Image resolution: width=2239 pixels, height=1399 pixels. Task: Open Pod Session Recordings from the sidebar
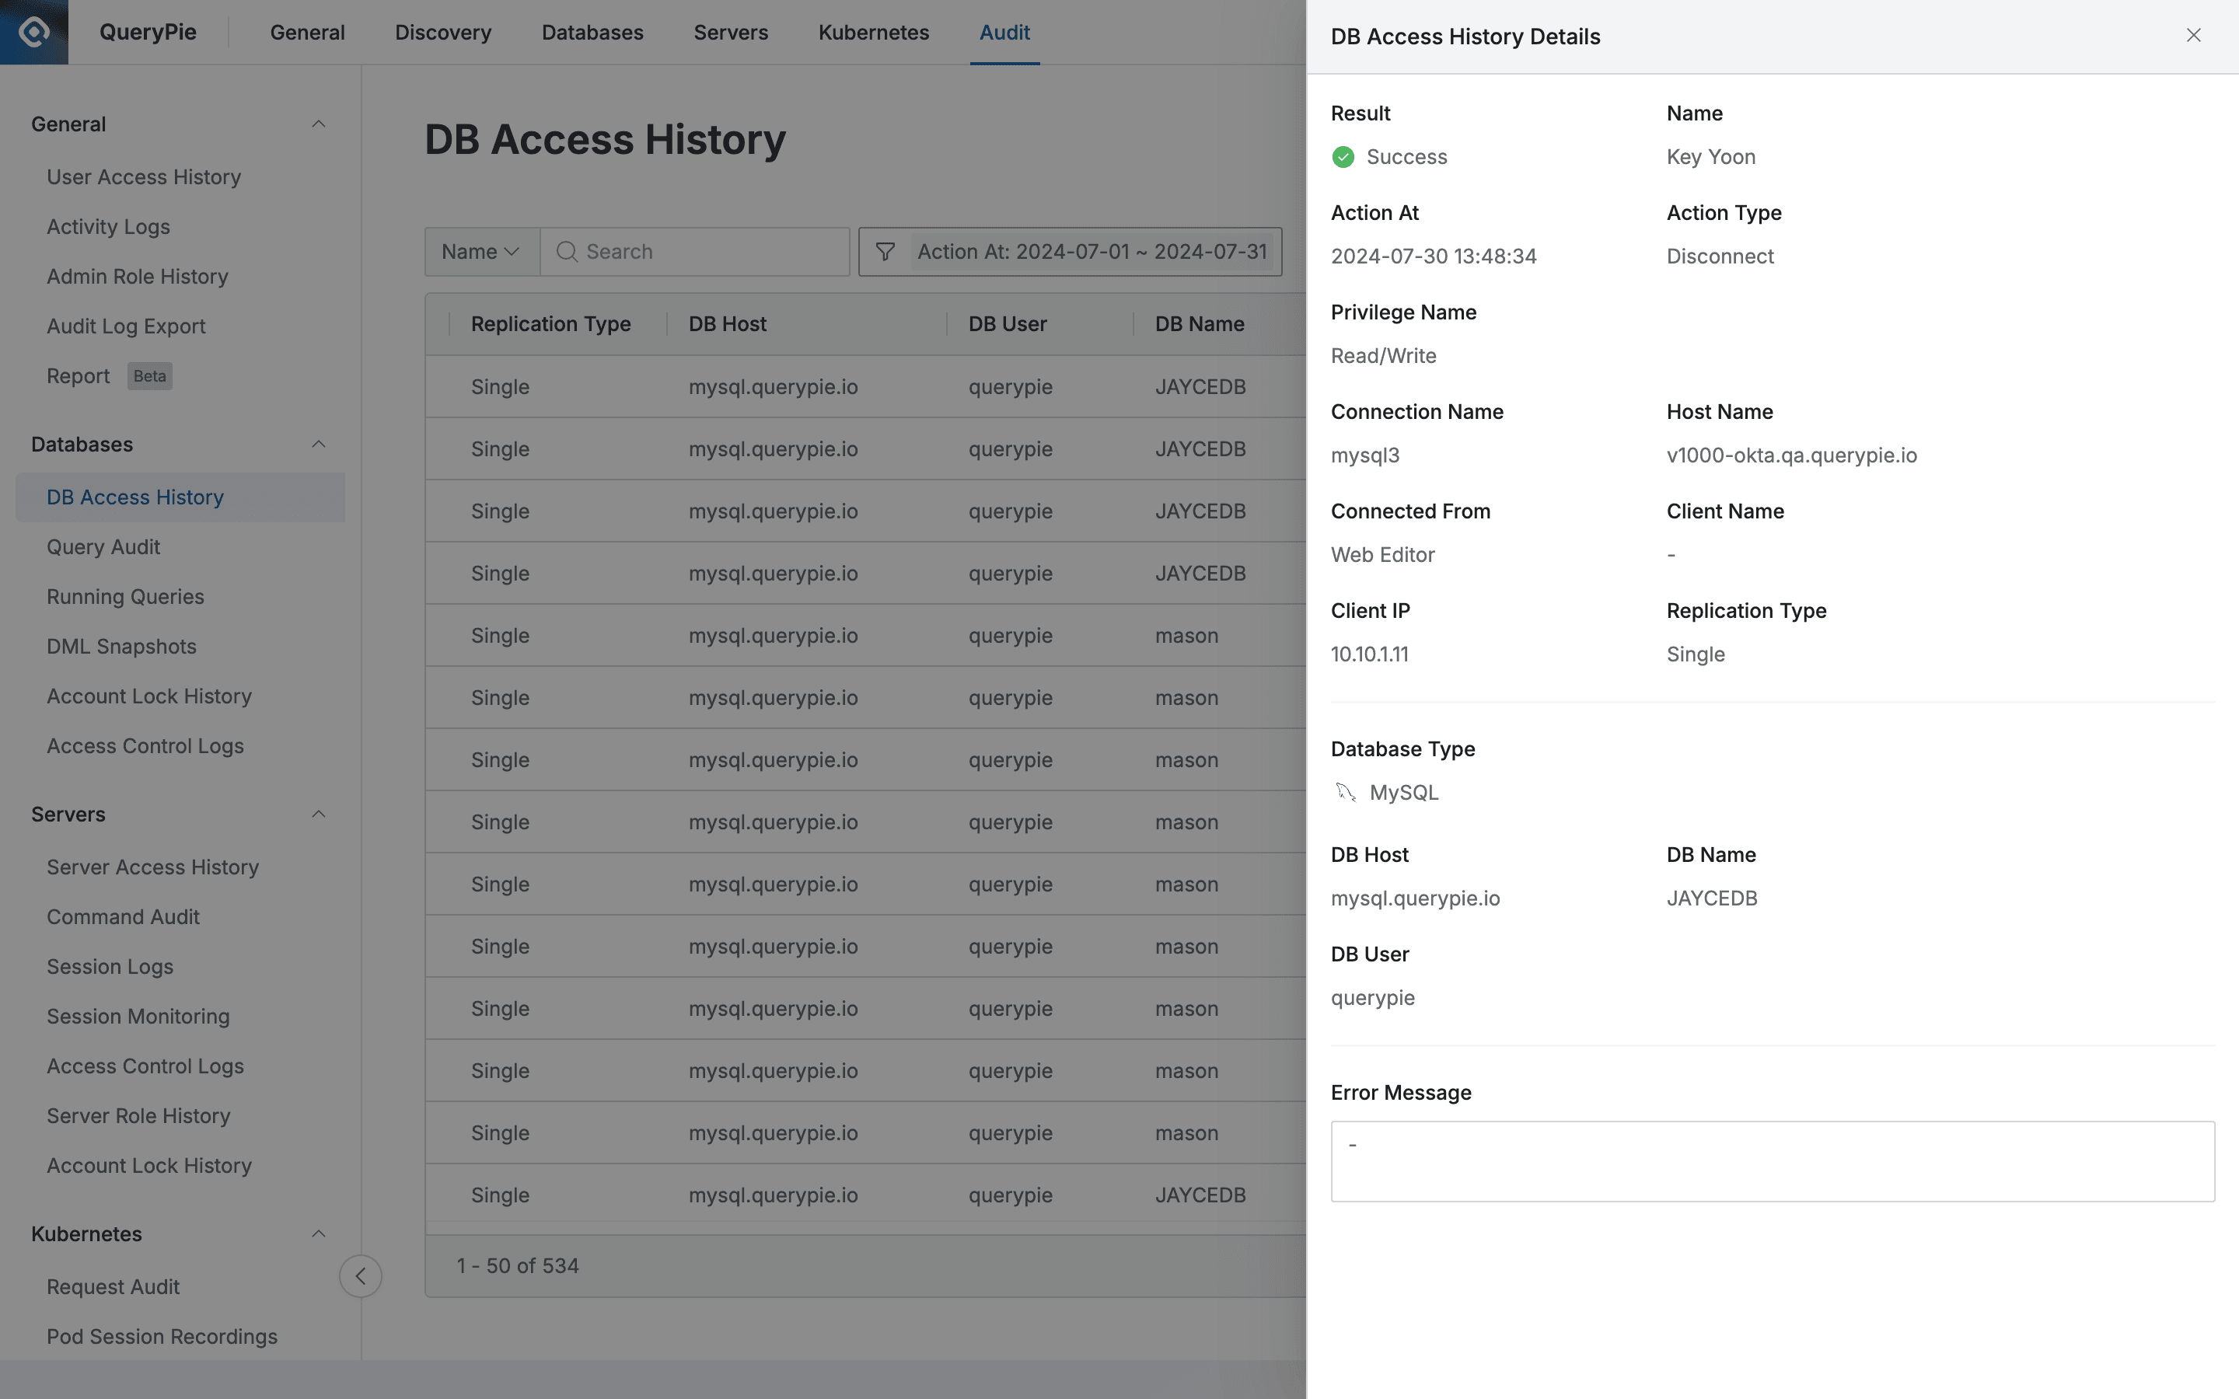[x=161, y=1336]
